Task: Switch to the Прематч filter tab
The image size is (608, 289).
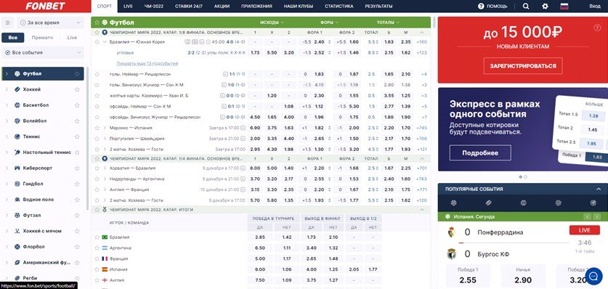Action: (42, 38)
